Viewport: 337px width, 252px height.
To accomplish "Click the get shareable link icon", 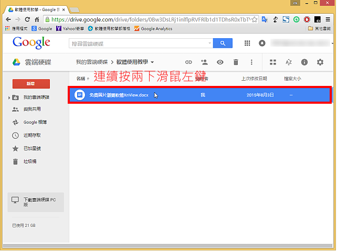I will click(x=188, y=62).
